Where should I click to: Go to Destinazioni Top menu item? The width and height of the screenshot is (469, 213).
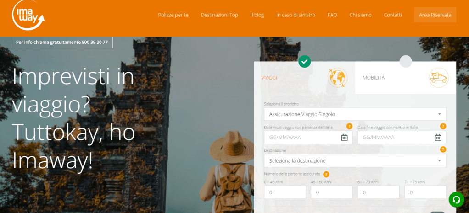click(x=219, y=15)
